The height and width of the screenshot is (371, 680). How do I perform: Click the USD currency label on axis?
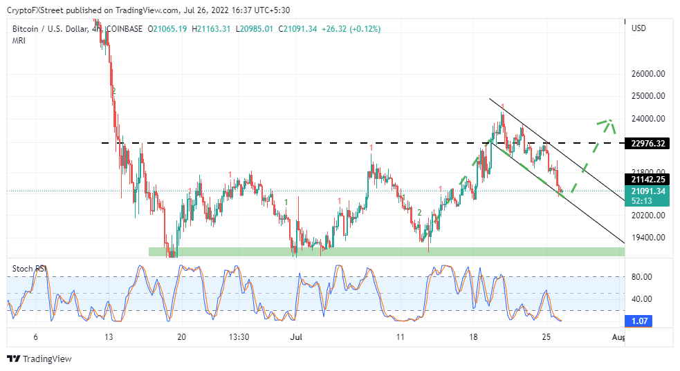(x=638, y=28)
